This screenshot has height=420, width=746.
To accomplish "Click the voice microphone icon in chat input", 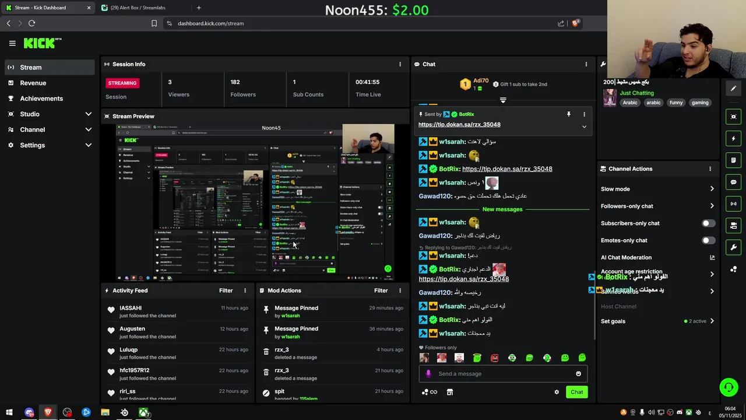I will point(428,374).
